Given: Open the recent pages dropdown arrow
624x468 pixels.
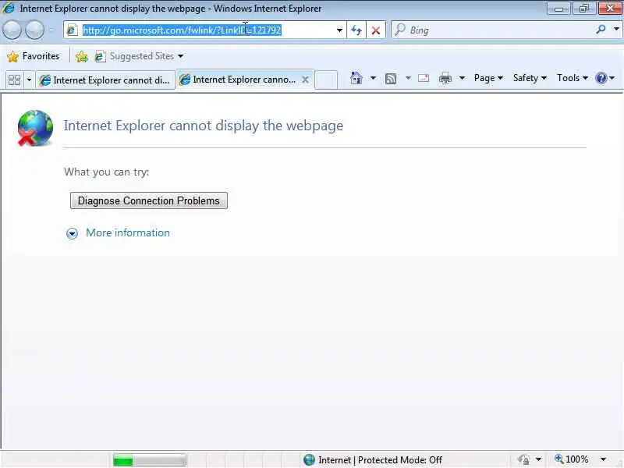Looking at the screenshot, I should tap(51, 30).
